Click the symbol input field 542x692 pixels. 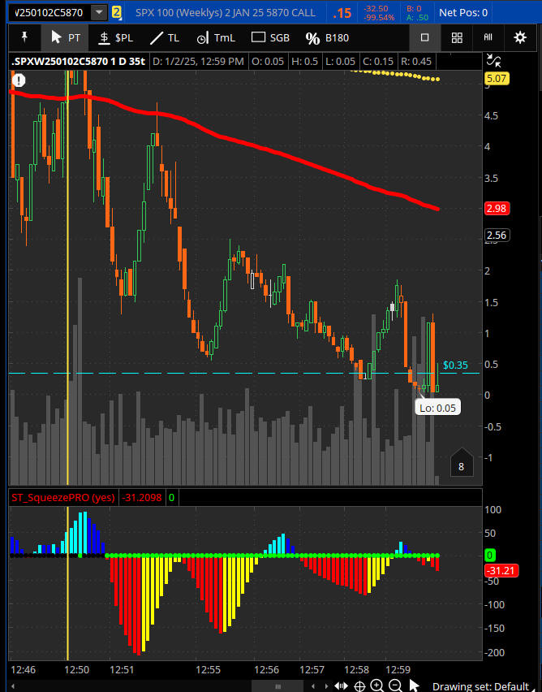tap(49, 12)
